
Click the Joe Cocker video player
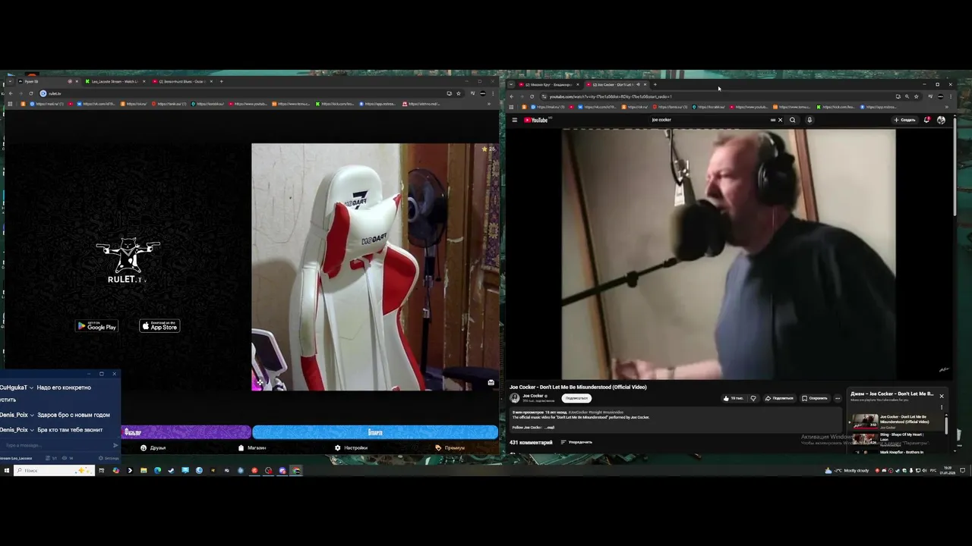(729, 254)
